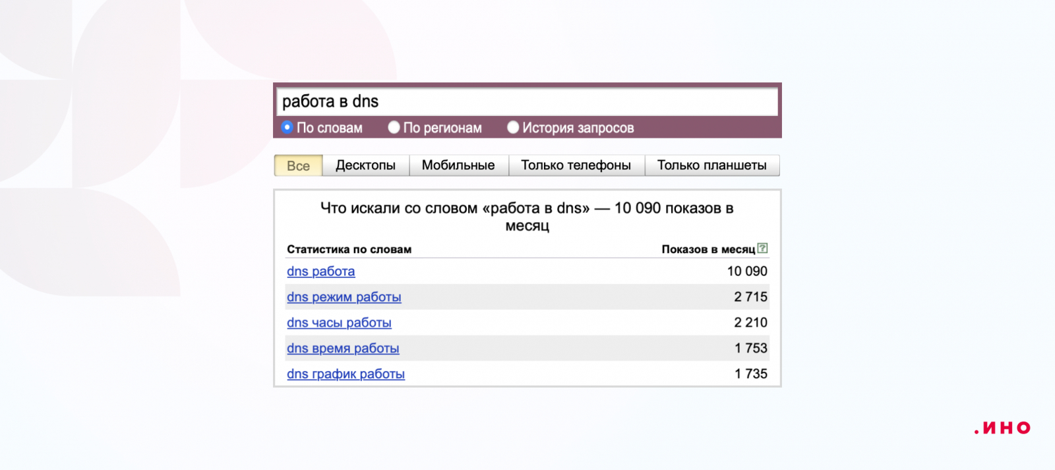This screenshot has height=470, width=1055.
Task: Click the .ИНО logo
Action: 1002,428
